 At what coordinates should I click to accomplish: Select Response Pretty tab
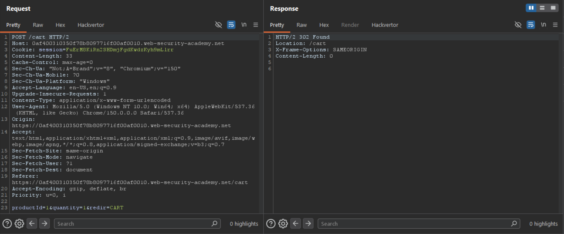point(277,25)
